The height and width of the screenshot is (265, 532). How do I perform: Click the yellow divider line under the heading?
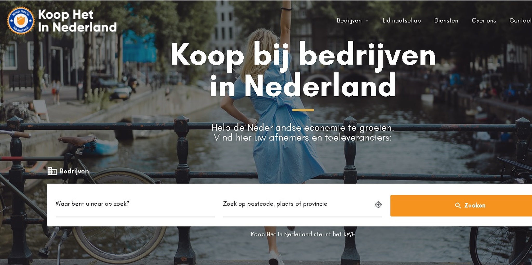pos(303,110)
